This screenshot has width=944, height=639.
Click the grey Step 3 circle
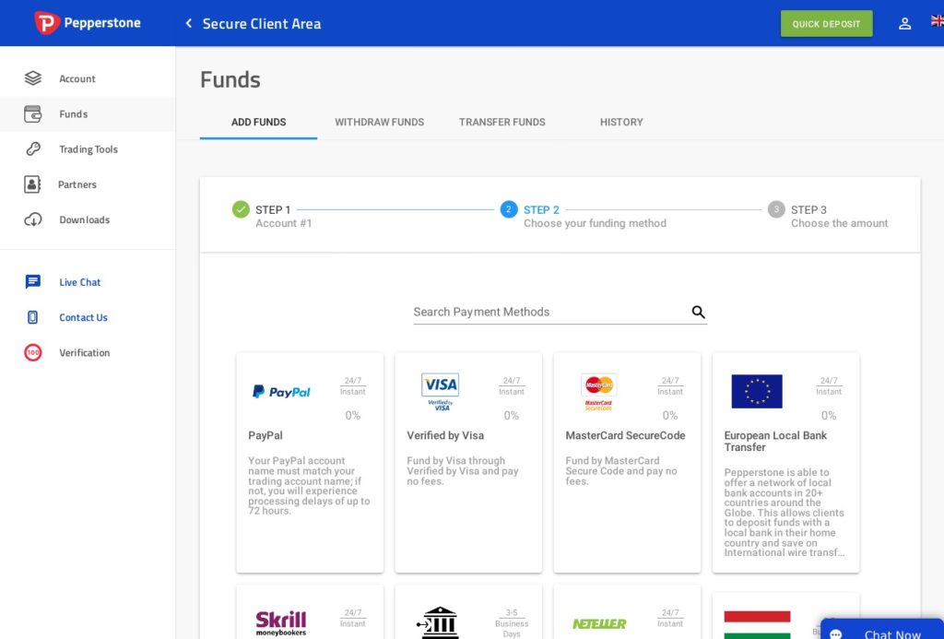pos(776,209)
